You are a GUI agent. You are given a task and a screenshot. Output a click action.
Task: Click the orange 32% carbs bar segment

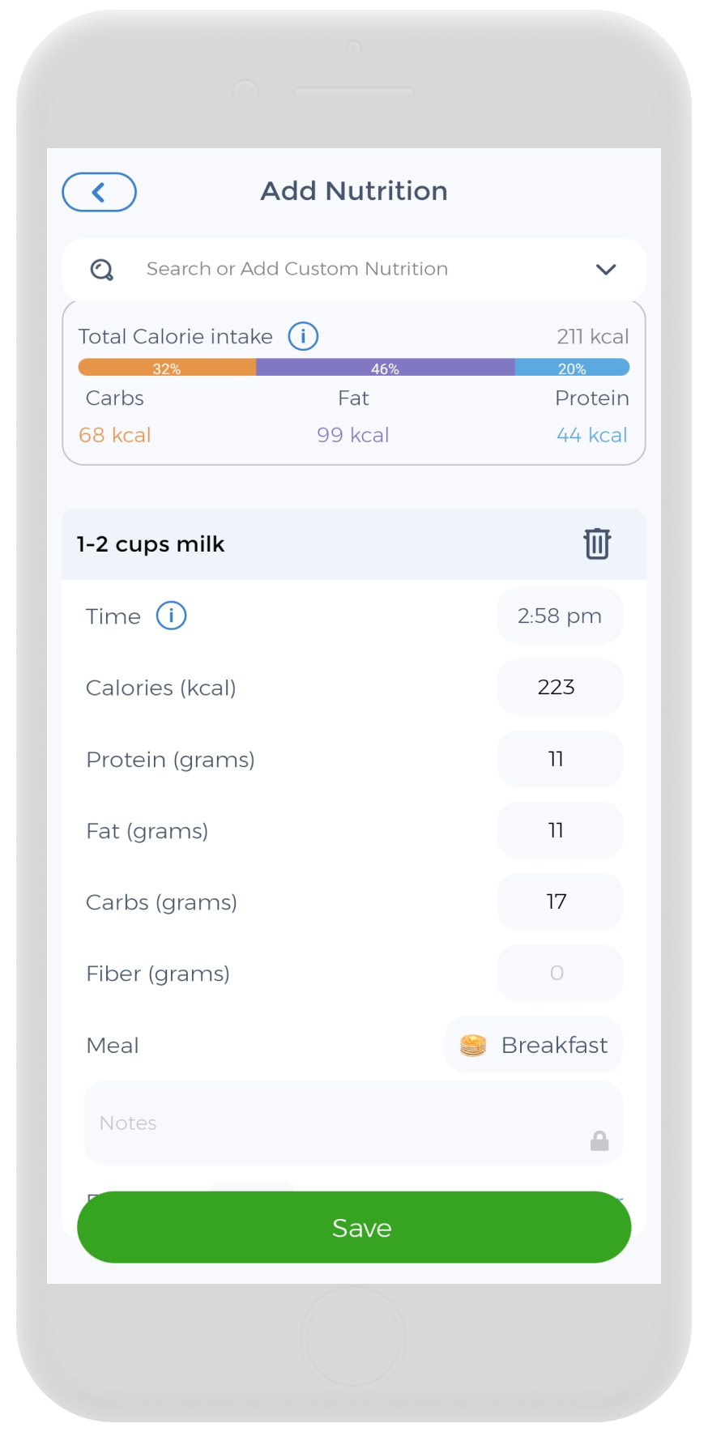point(167,369)
